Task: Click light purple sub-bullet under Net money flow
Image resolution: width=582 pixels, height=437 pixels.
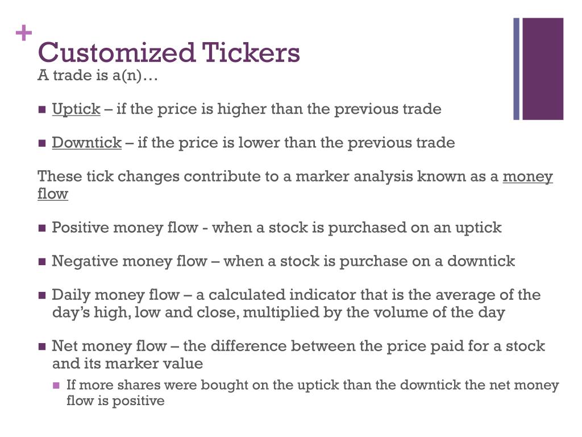Action: click(56, 385)
